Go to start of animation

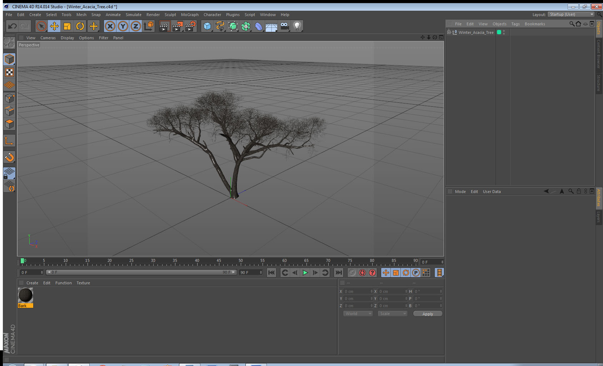click(x=271, y=273)
